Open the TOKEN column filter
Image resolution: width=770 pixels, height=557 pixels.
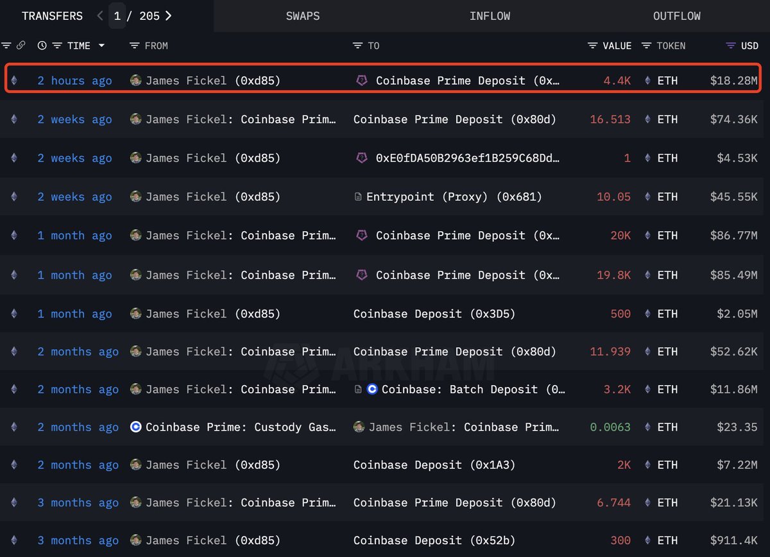[x=646, y=46]
